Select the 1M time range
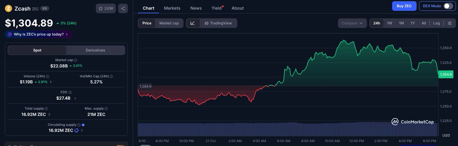Viewport: 458px width, 146px height. pos(402,23)
